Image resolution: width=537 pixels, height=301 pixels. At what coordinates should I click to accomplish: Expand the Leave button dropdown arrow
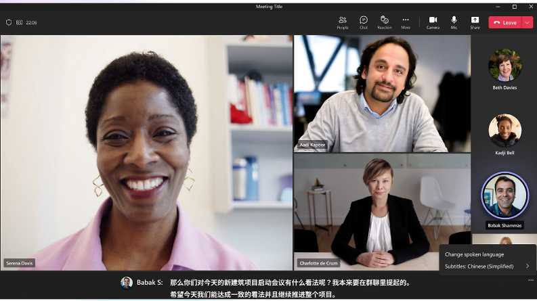[x=528, y=22]
